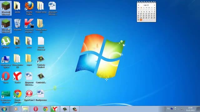Switch to the Camtasia Recorder taskbar button

(74, 109)
